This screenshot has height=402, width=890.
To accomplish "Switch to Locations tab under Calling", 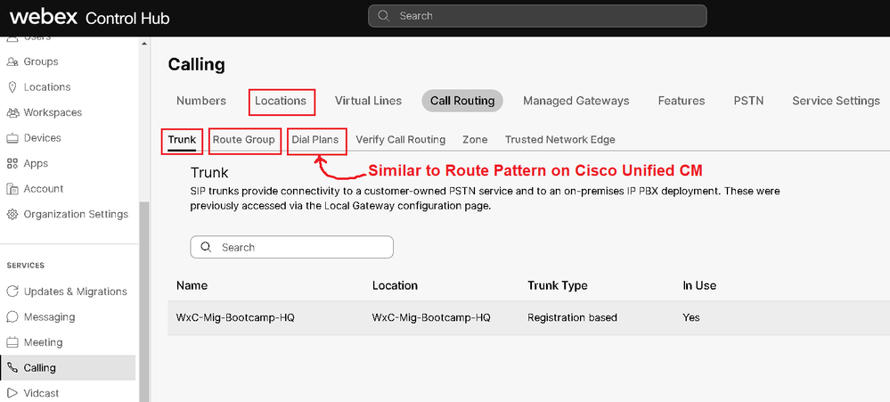I will (x=281, y=101).
